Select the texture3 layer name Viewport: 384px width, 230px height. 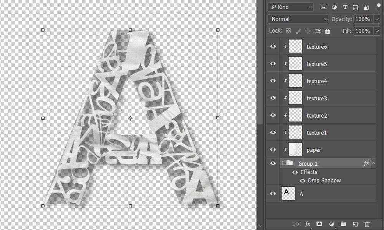click(317, 98)
